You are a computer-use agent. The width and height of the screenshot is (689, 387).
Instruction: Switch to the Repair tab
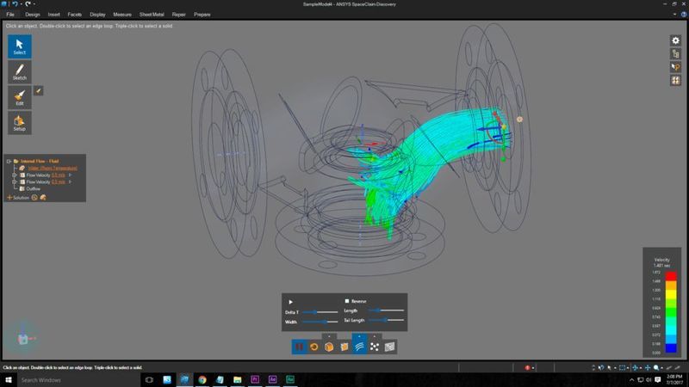[x=179, y=15]
